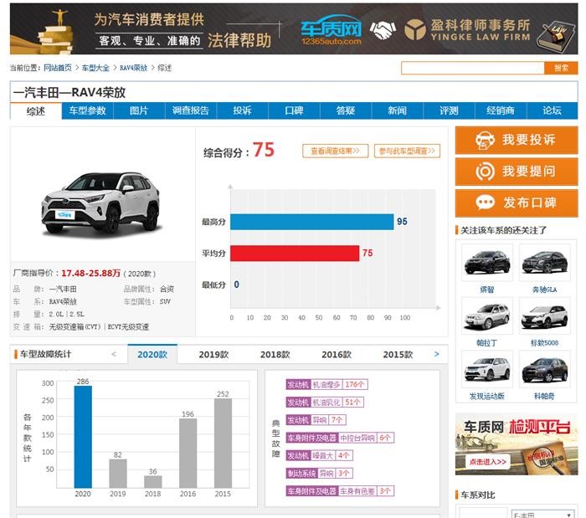
Task: Open the 奔驰GLA car thumbnail
Action: pyautogui.click(x=544, y=263)
